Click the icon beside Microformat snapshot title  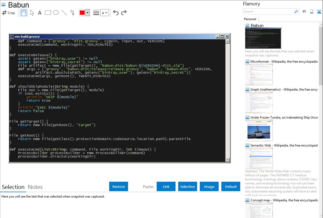click(x=247, y=62)
